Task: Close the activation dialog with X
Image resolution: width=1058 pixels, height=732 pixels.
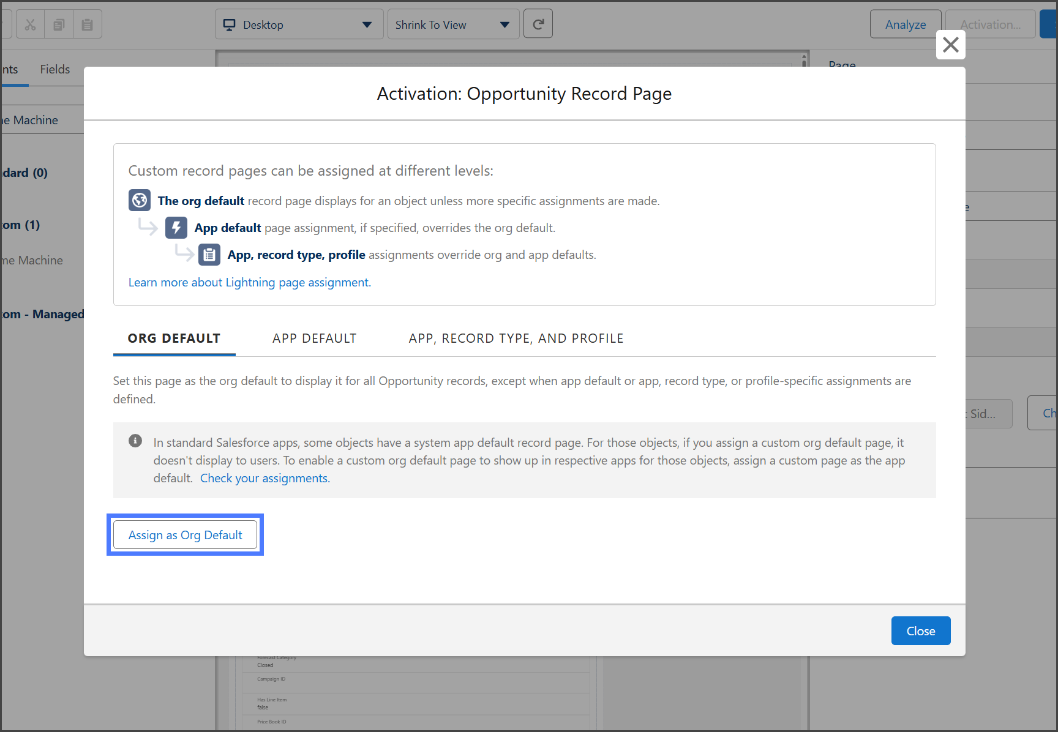Action: (x=950, y=45)
